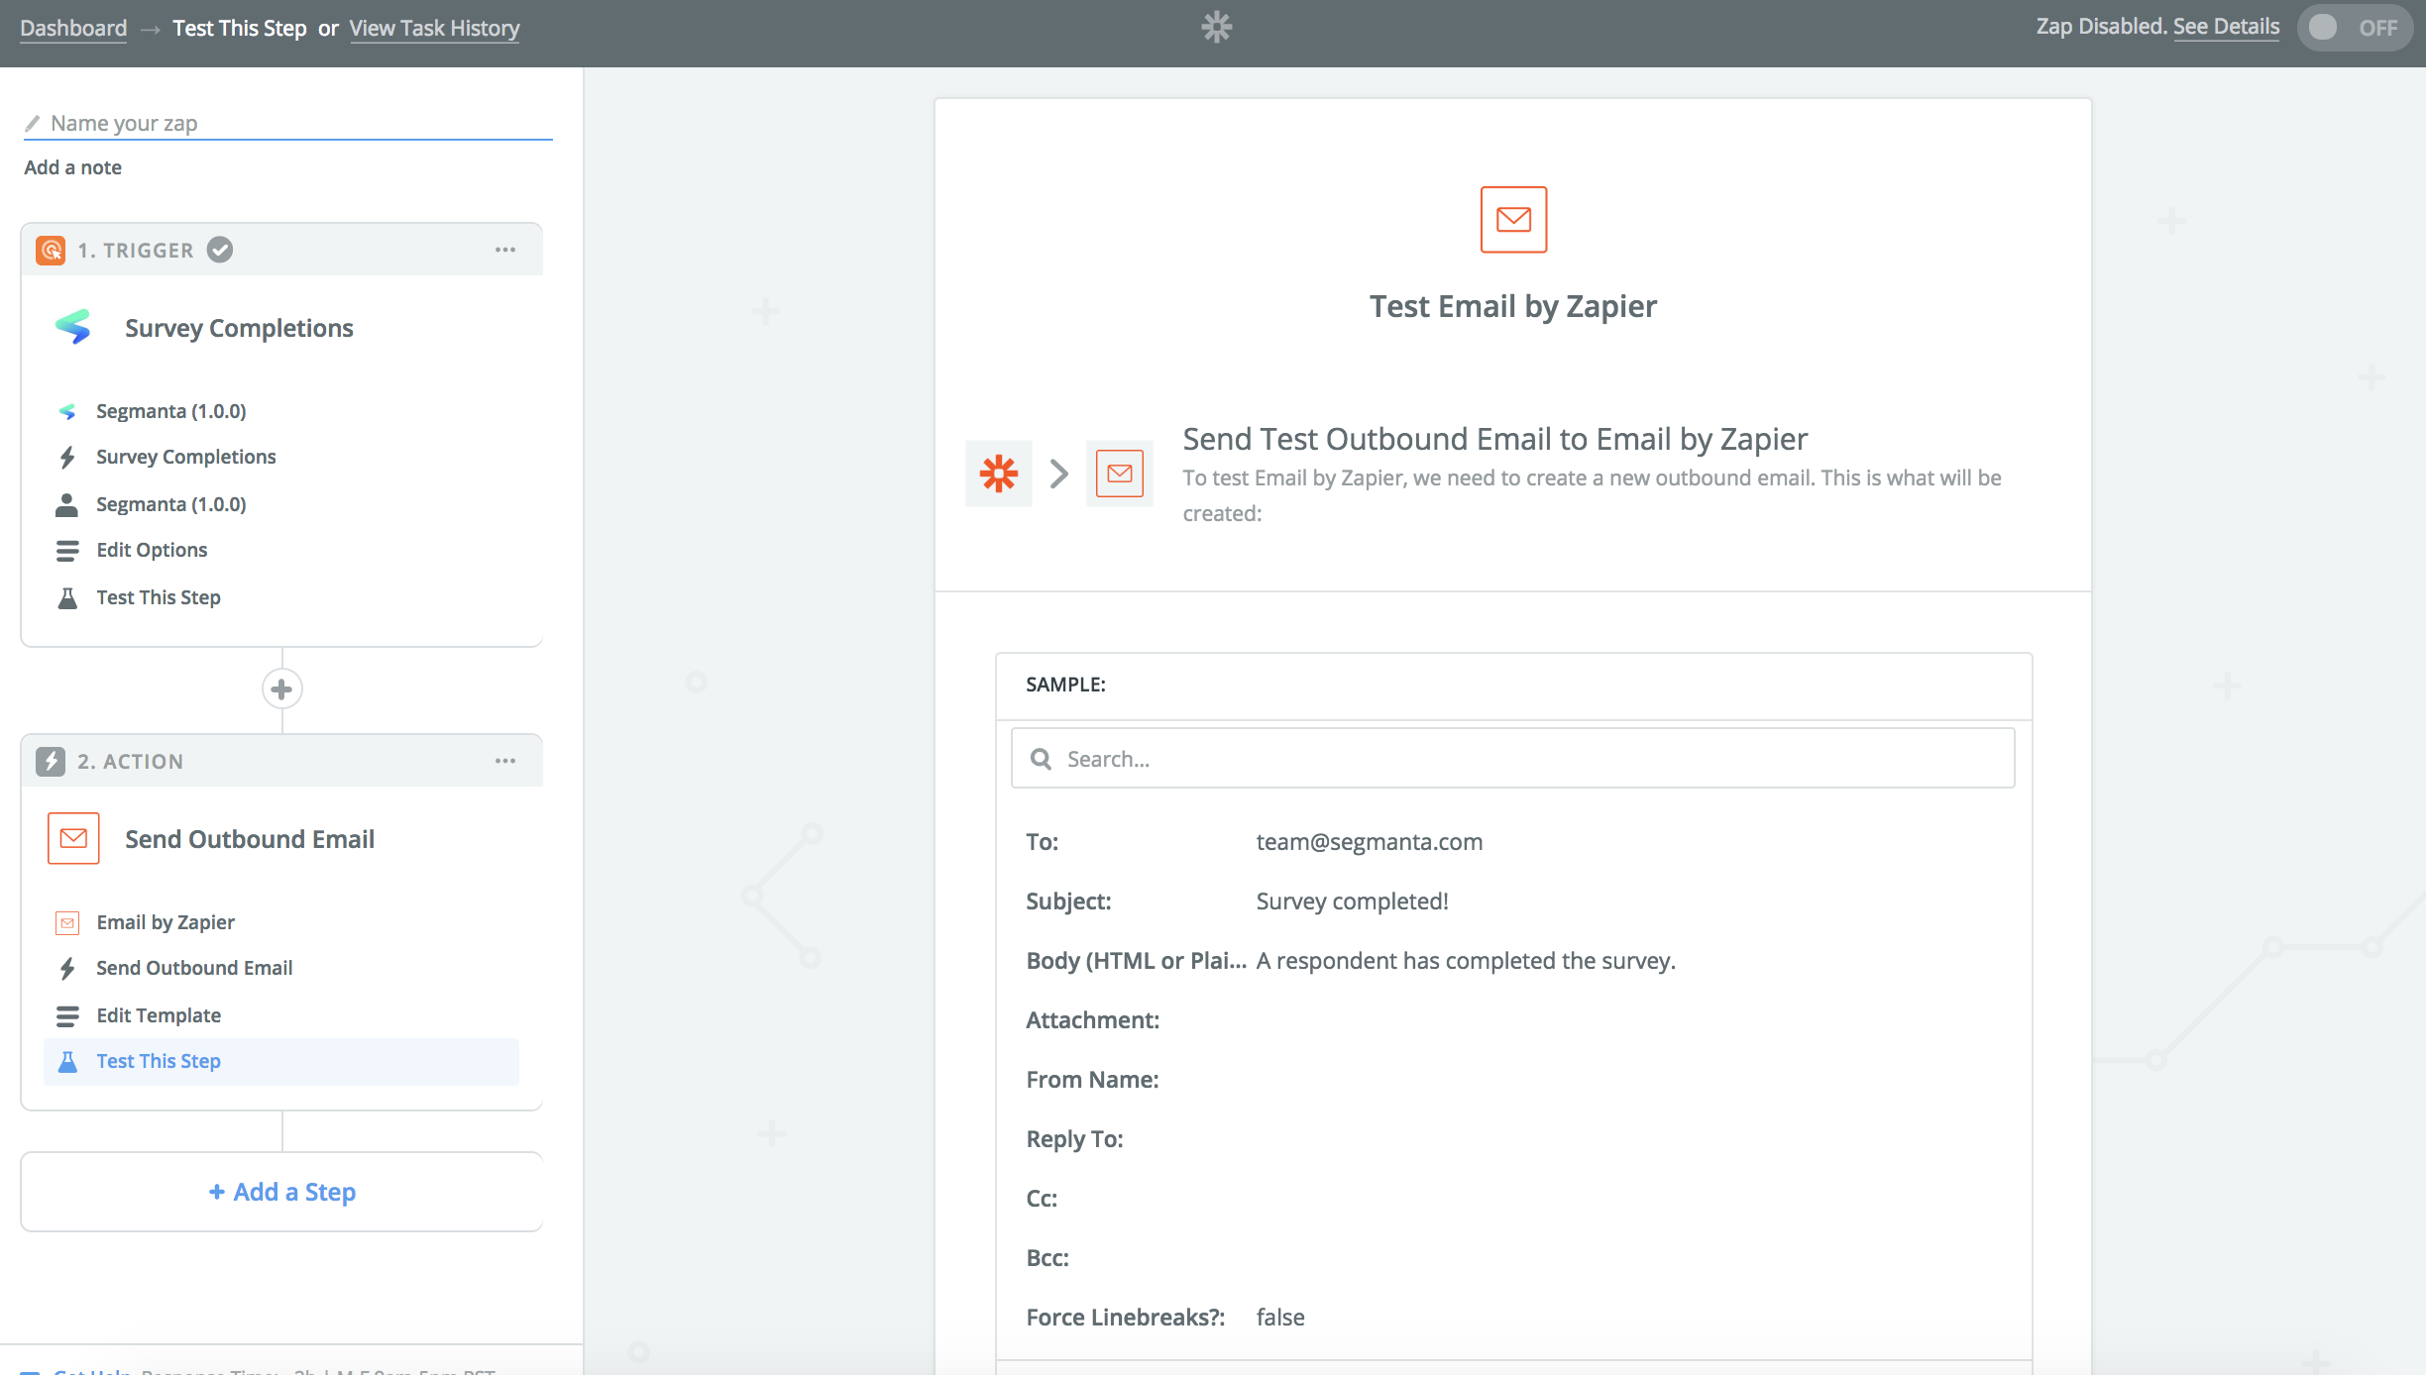Screen dimensions: 2426x1375
Task: Click + Add a Step button
Action: pos(281,1192)
